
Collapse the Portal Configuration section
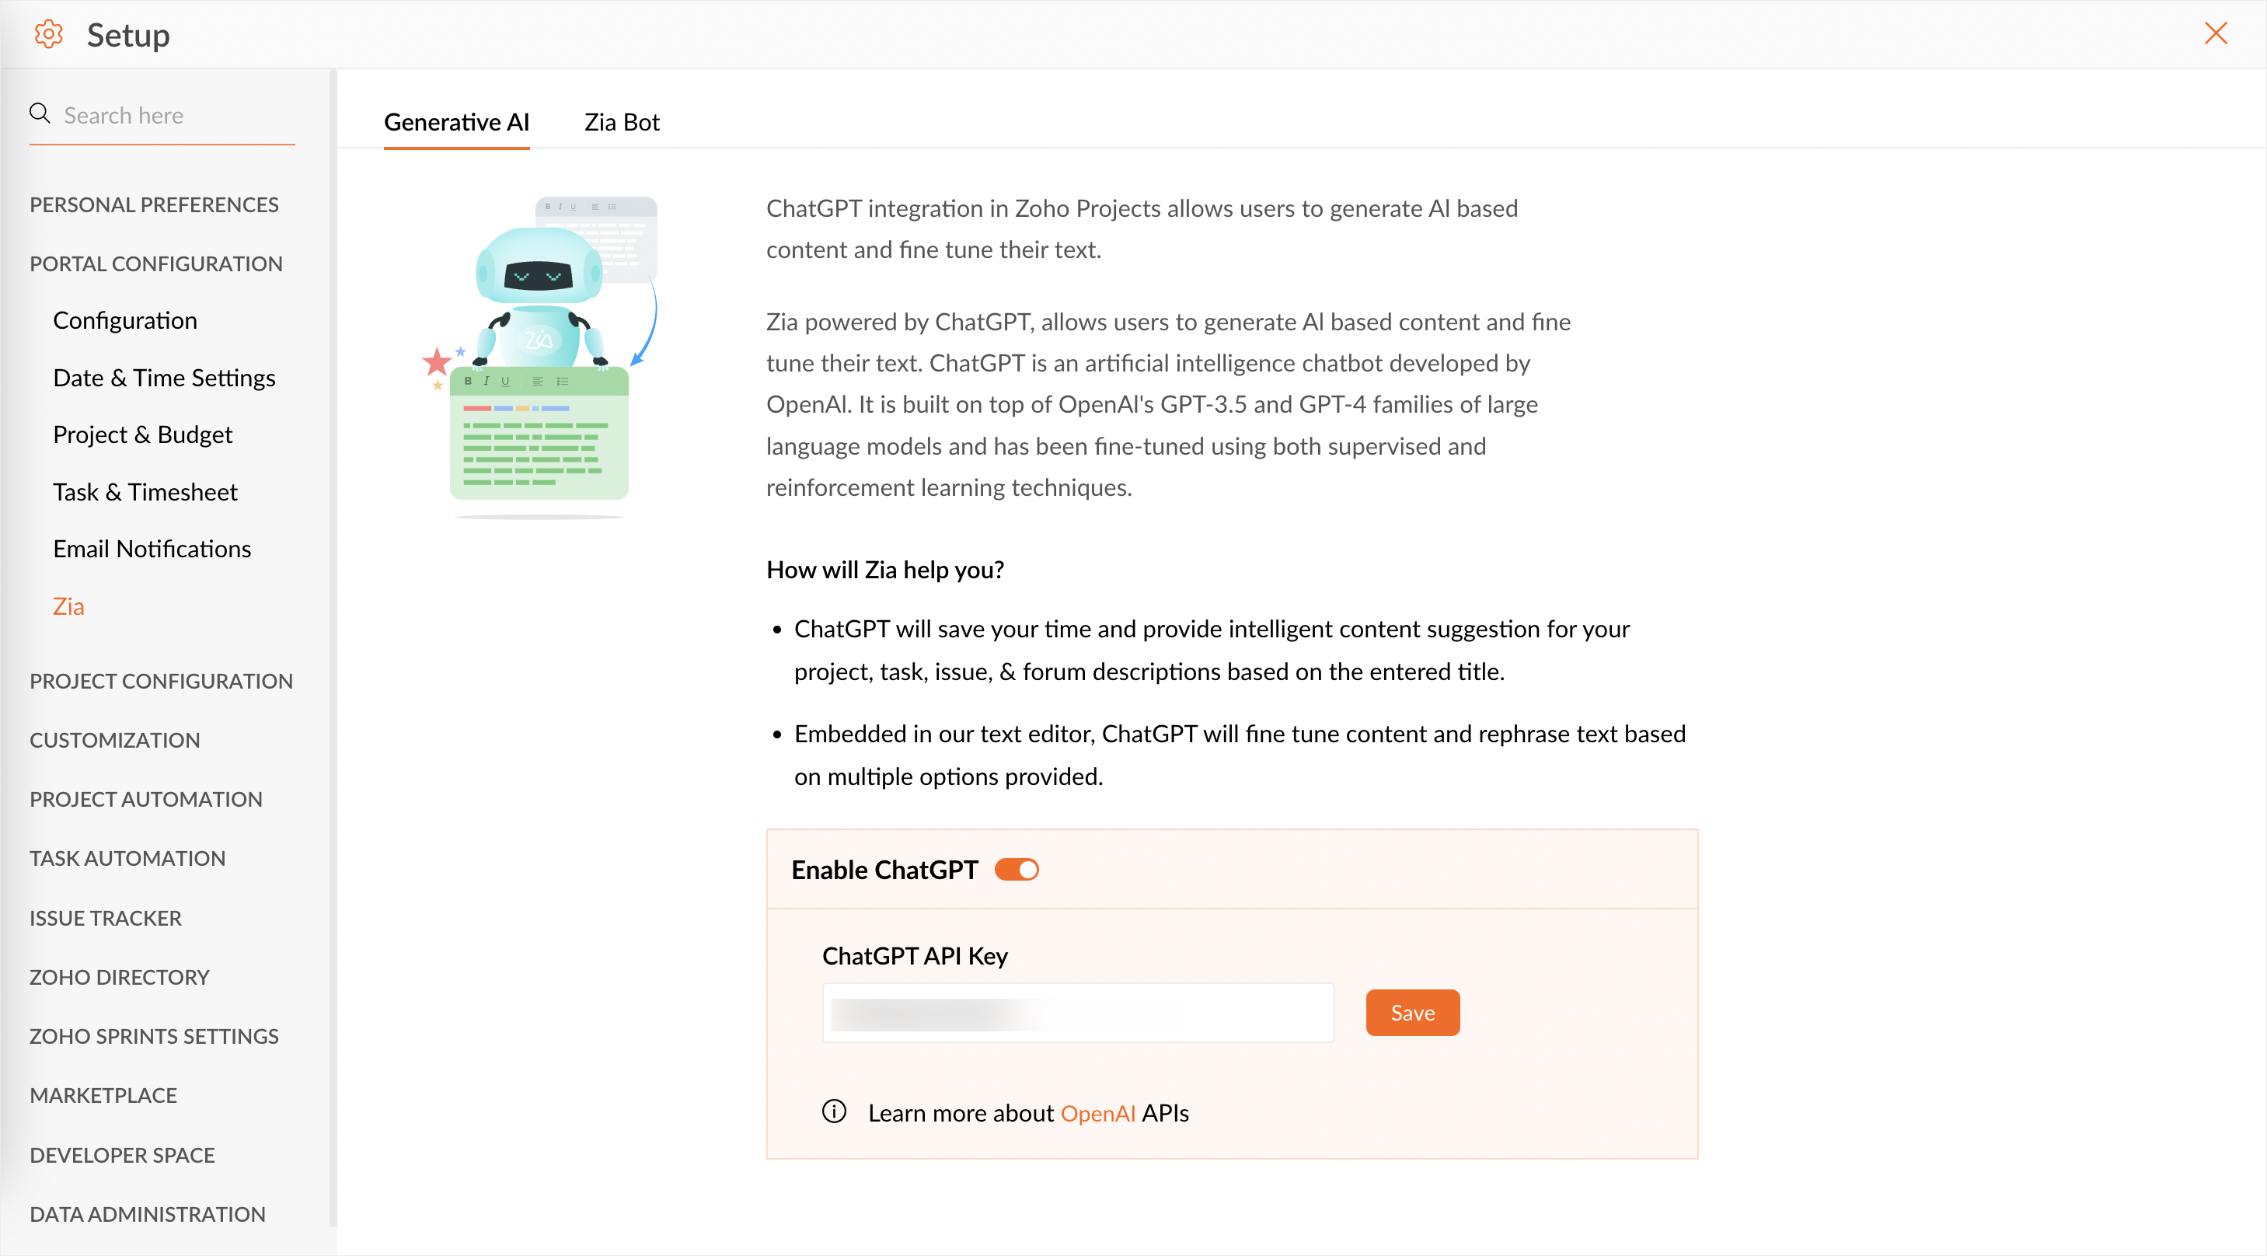155,263
